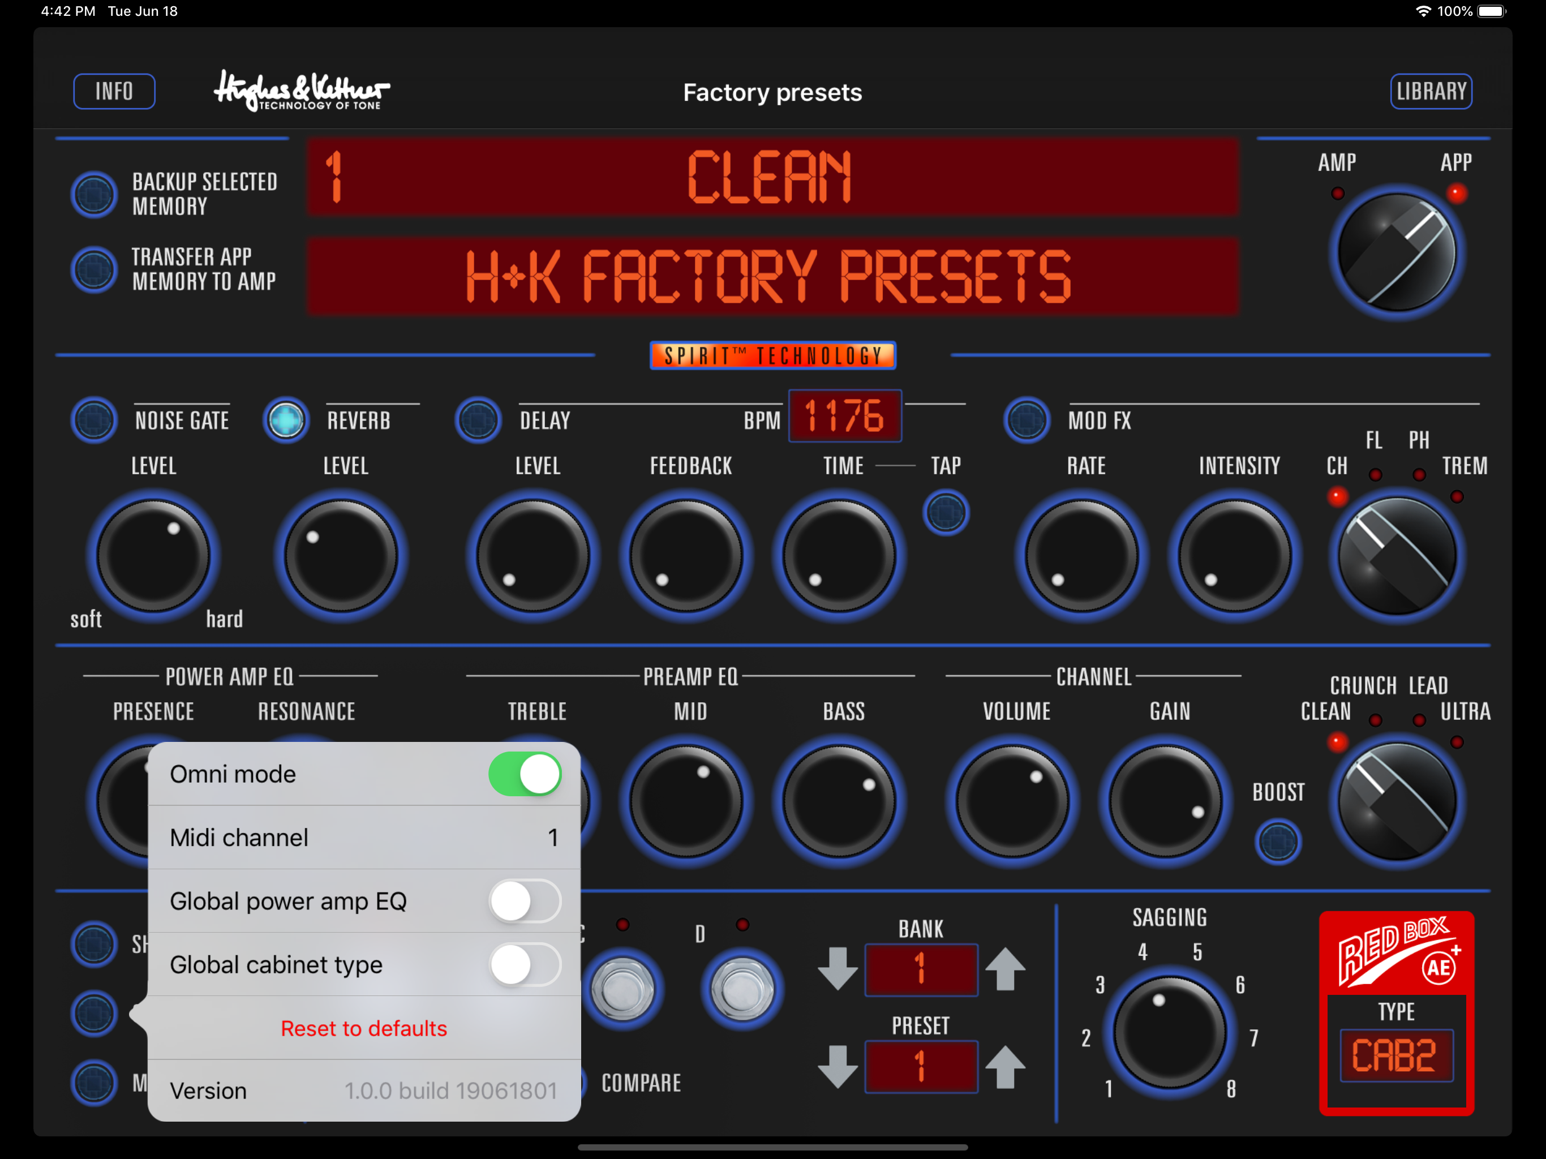Click the Omni mode label

point(233,774)
